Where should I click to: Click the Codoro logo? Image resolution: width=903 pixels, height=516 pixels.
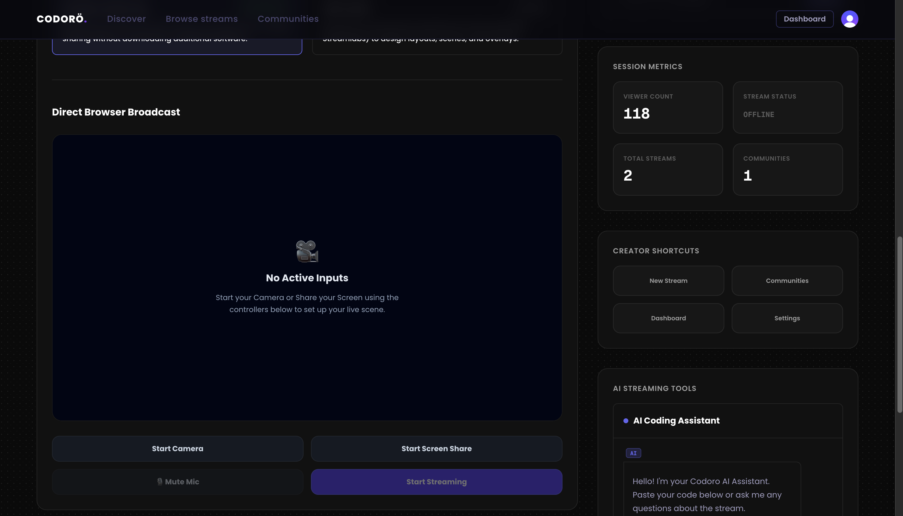(62, 19)
